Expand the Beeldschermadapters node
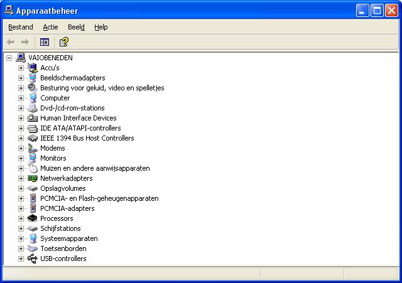This screenshot has width=402, height=283. (x=21, y=78)
